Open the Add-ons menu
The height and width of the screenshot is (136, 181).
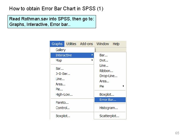point(86,44)
